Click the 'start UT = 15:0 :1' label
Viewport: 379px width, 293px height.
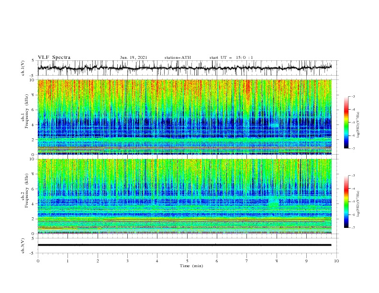point(231,57)
